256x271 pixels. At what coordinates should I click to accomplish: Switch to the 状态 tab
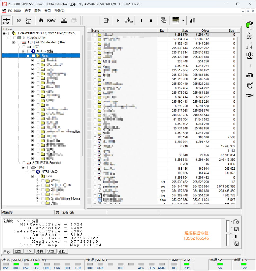(51, 251)
